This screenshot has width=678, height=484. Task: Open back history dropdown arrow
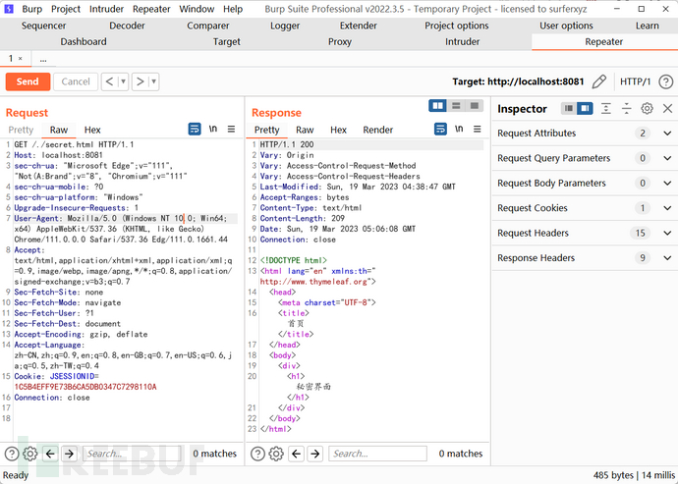123,81
